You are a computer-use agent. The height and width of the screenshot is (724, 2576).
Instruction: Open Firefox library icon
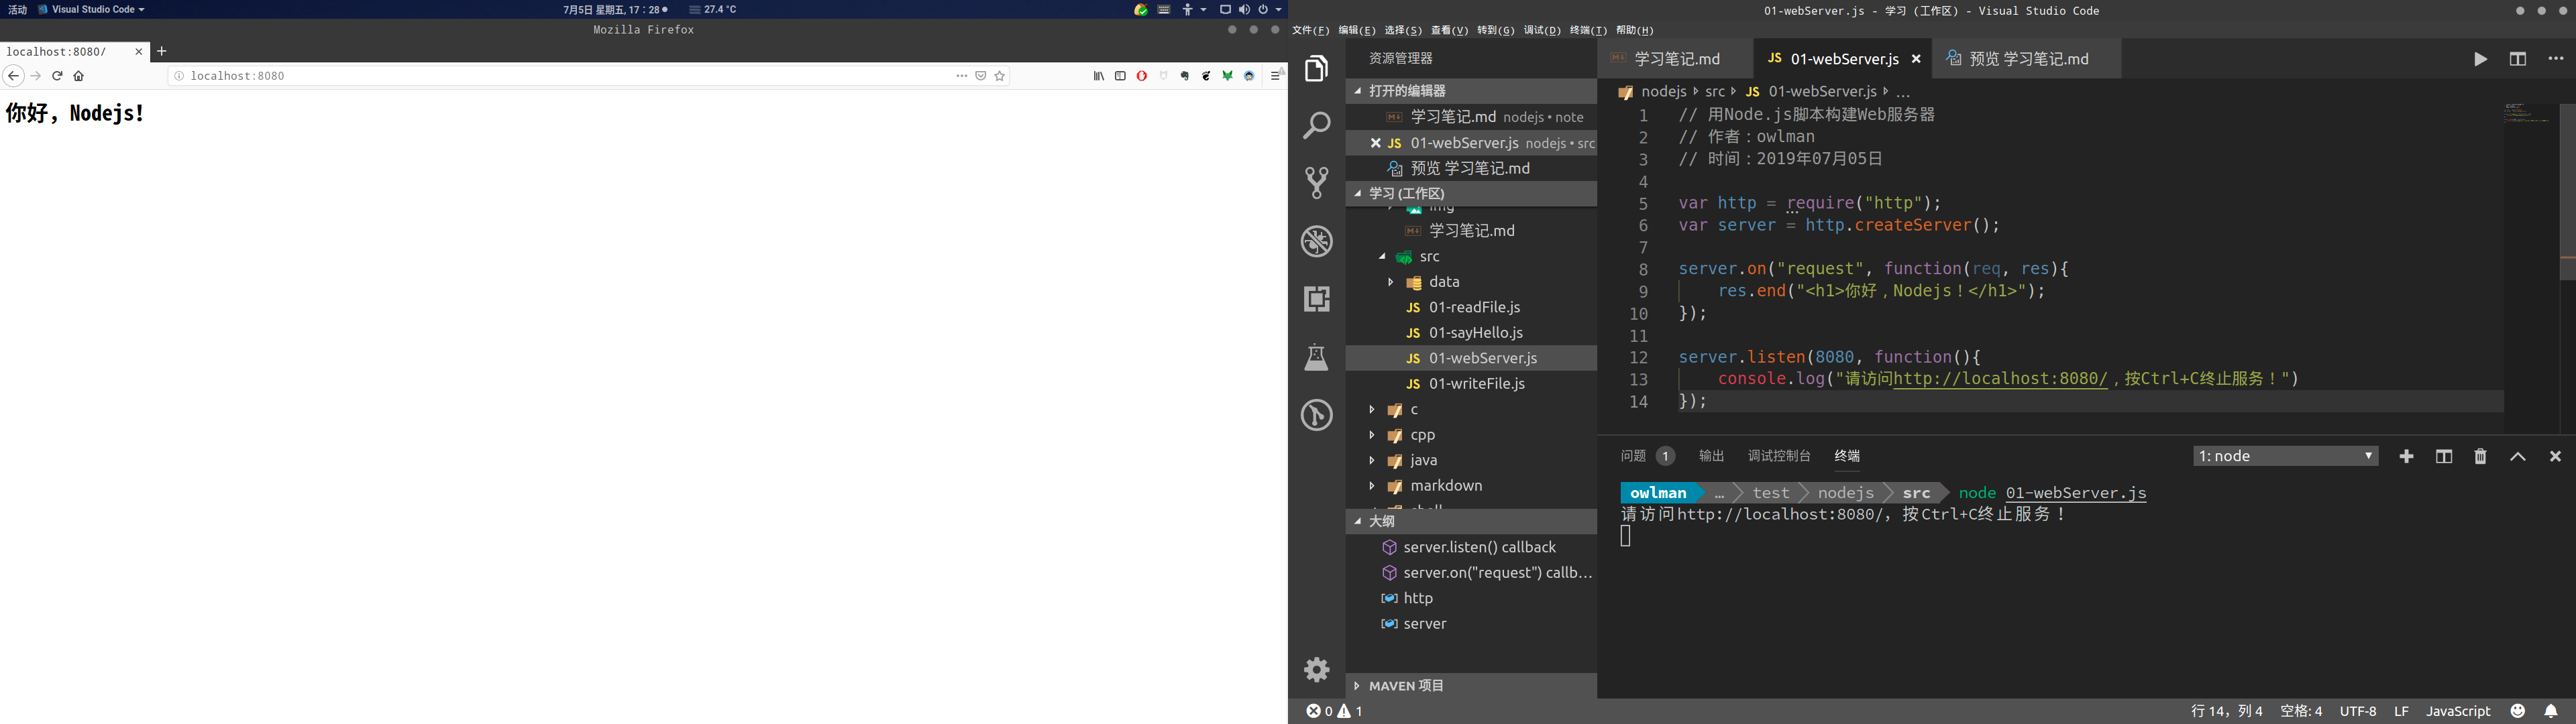(x=1099, y=76)
